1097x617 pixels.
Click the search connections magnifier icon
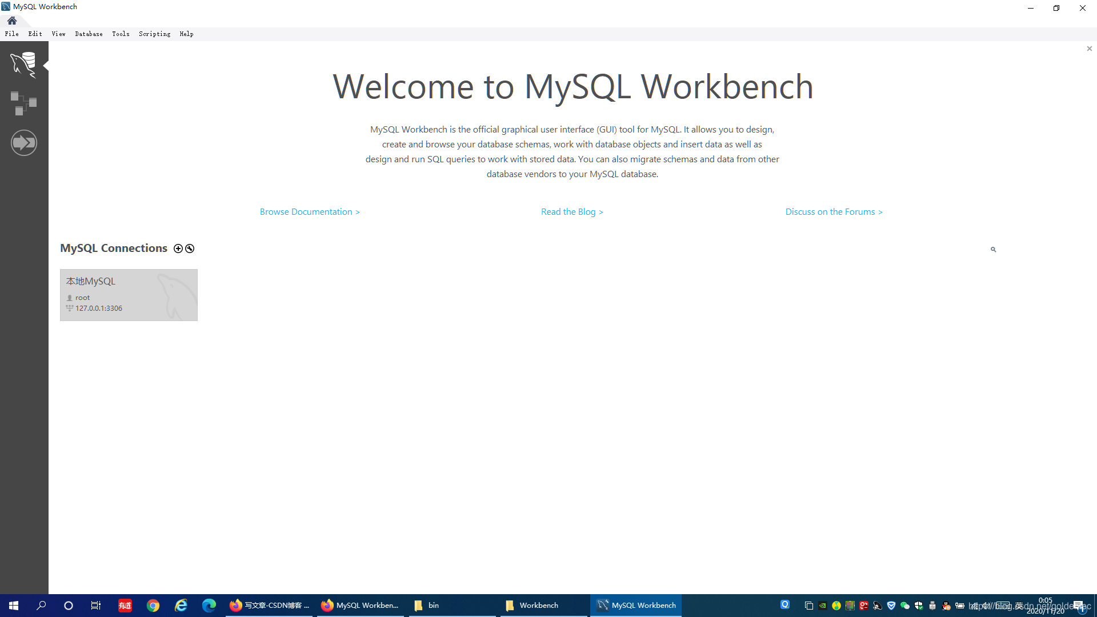[993, 249]
